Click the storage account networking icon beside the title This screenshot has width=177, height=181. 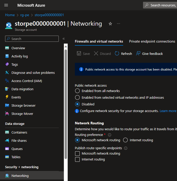coord(9,26)
